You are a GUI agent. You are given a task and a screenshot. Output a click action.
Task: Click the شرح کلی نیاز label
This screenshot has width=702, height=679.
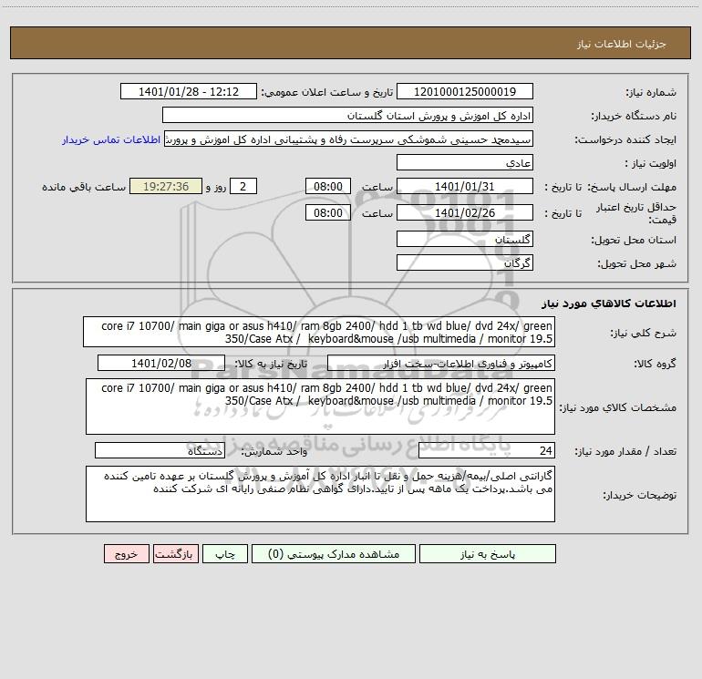pyautogui.click(x=644, y=333)
